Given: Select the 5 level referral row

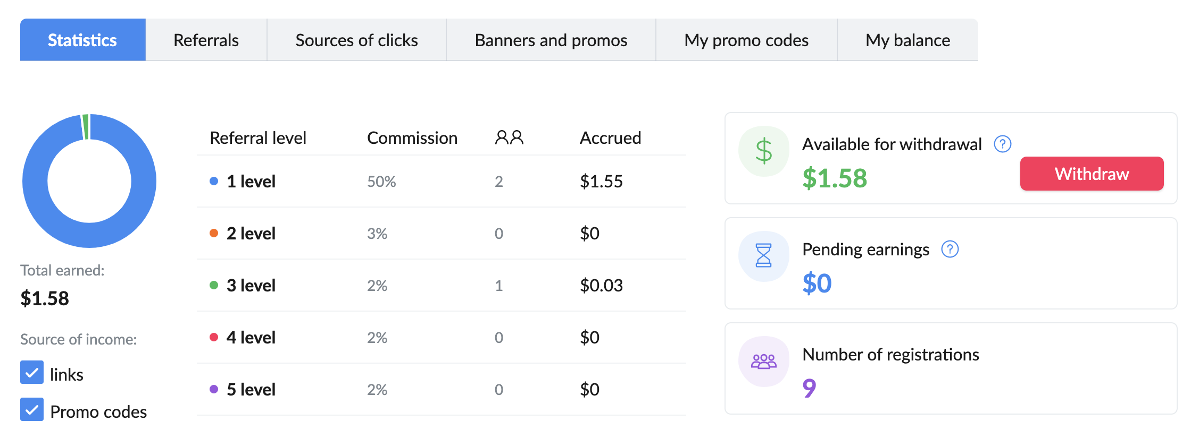Looking at the screenshot, I should [x=442, y=389].
